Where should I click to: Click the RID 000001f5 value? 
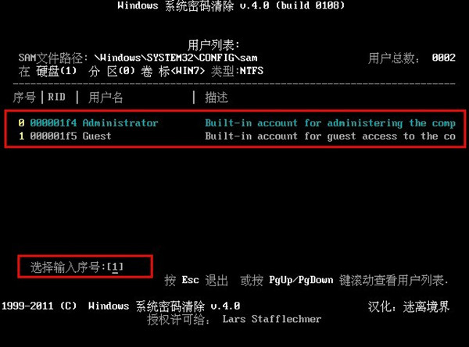(x=53, y=136)
